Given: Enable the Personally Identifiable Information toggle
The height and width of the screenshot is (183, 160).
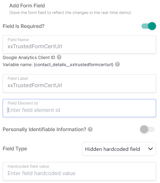Looking at the screenshot, I should [x=147, y=129].
